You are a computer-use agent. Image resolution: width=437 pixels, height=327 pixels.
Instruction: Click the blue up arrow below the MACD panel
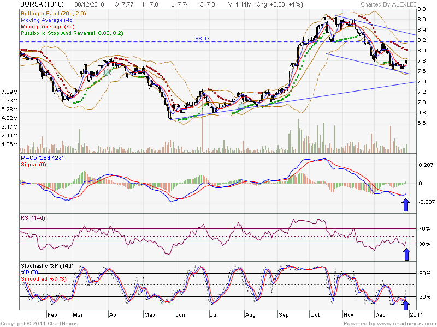point(405,204)
